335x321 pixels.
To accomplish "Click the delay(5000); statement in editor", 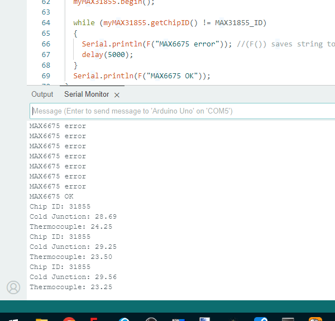I will [x=107, y=55].
